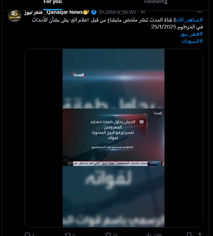Open the 1h timestamp link

pyautogui.click(x=143, y=12)
